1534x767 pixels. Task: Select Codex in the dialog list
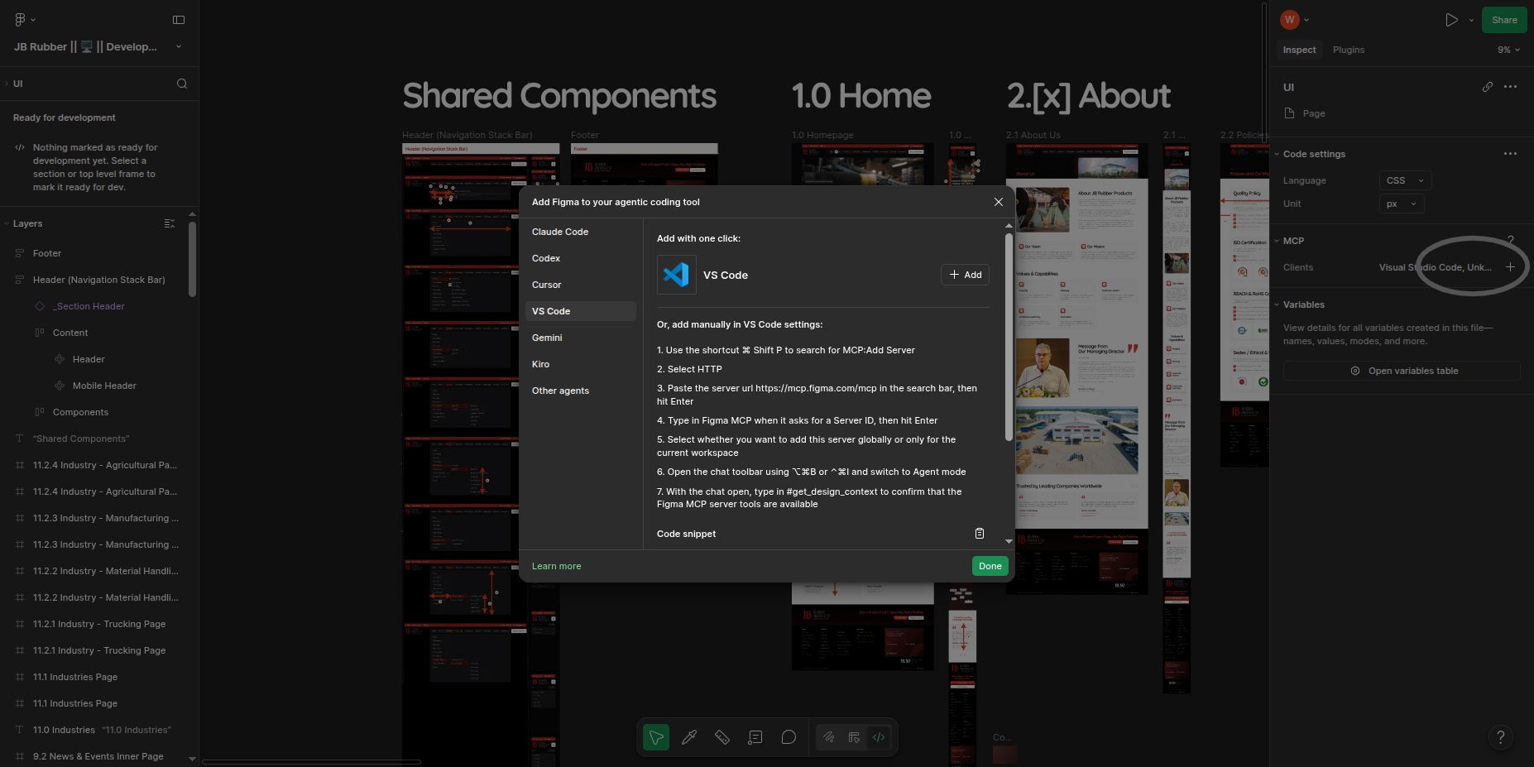581,258
